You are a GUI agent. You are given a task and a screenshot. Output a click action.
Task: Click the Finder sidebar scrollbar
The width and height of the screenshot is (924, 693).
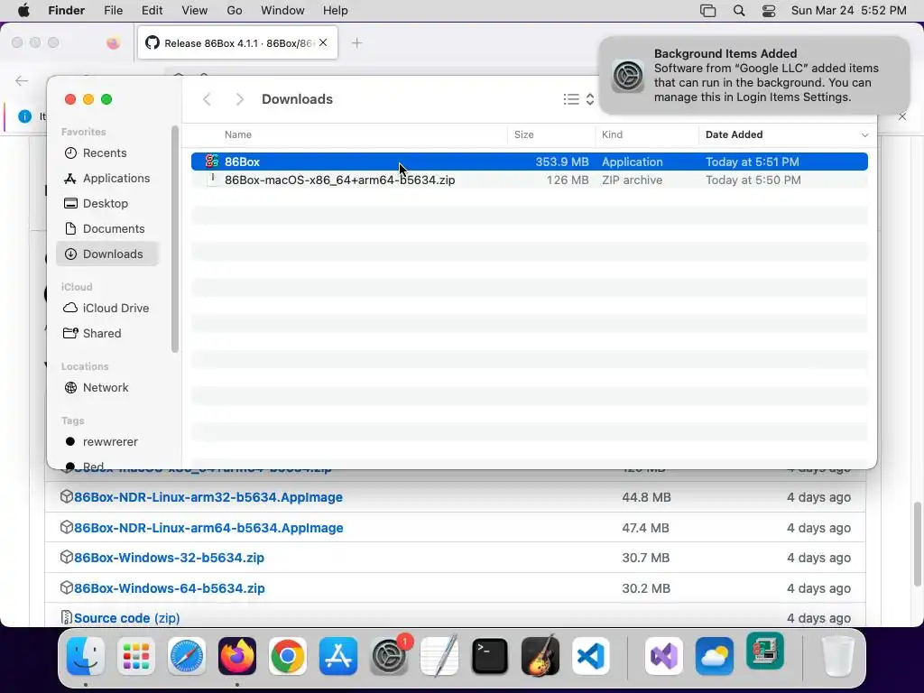[x=174, y=238]
